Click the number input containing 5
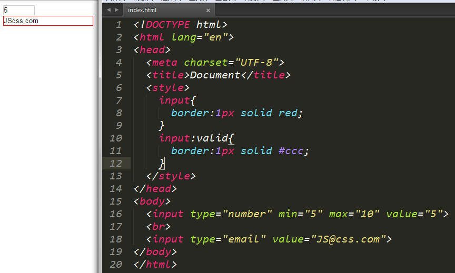Viewport: 455px width, 273px height. click(19, 10)
